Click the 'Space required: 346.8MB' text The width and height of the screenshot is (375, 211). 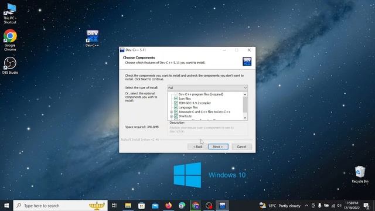click(142, 127)
